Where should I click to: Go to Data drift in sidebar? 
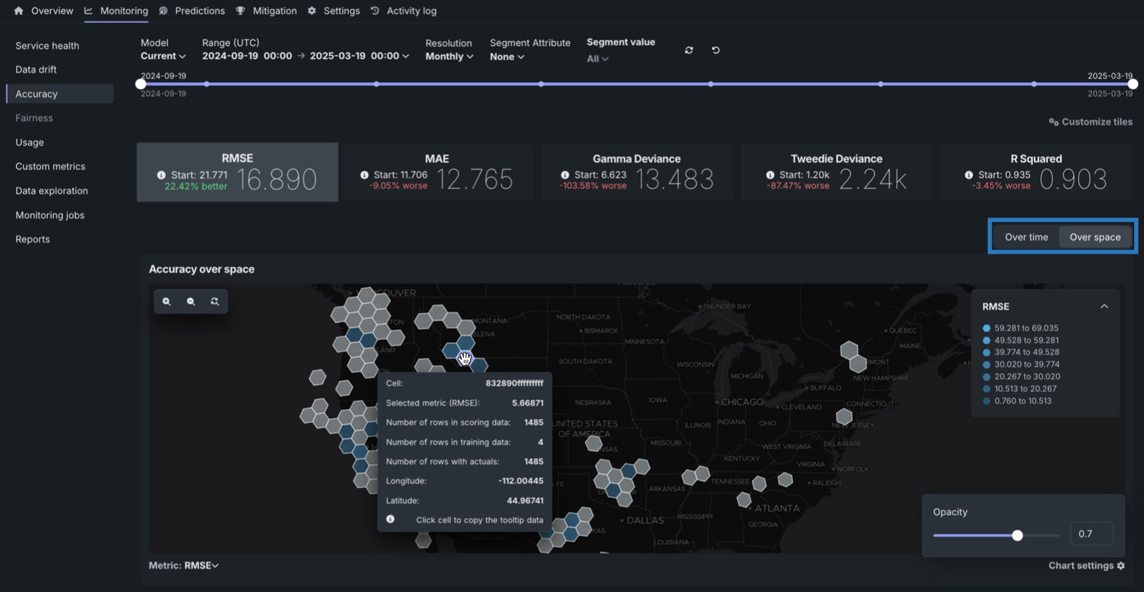(x=36, y=69)
